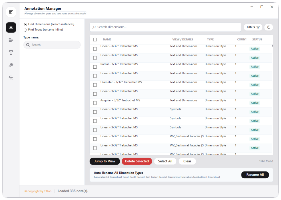Focus the Type name Search field
This screenshot has width=281, height=200.
(x=52, y=45)
